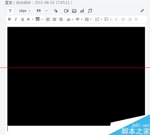Open the ordered list style dropdown
The image size is (150, 135).
[x=101, y=19]
